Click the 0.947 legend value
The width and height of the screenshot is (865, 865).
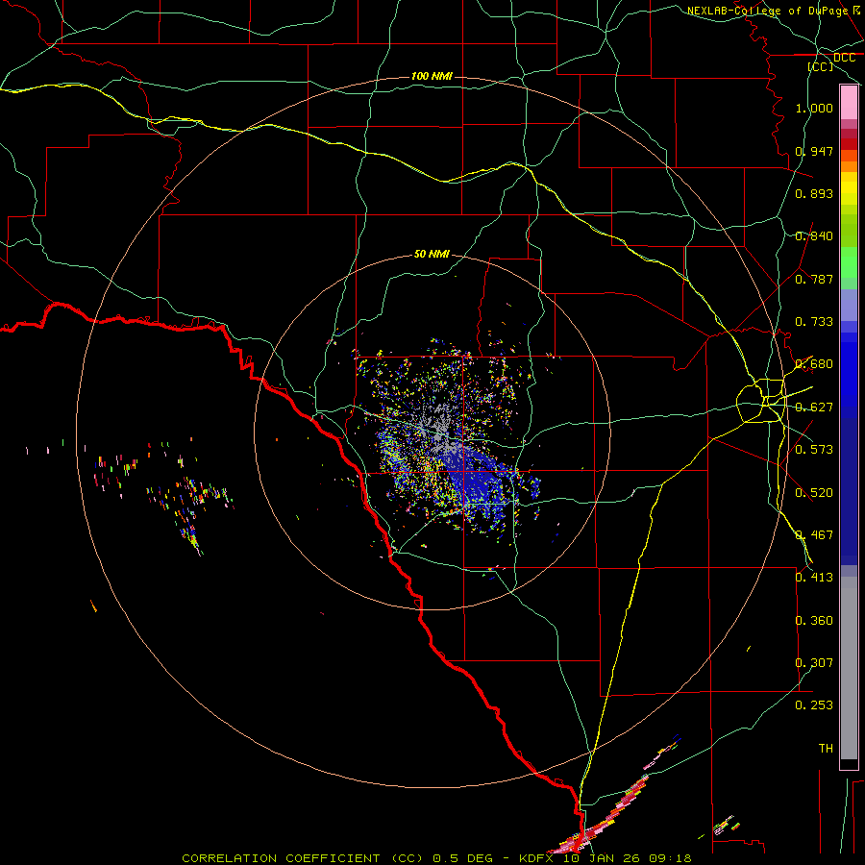pyautogui.click(x=814, y=151)
